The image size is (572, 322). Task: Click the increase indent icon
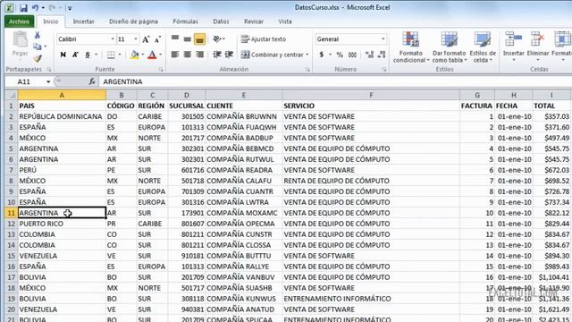click(229, 55)
